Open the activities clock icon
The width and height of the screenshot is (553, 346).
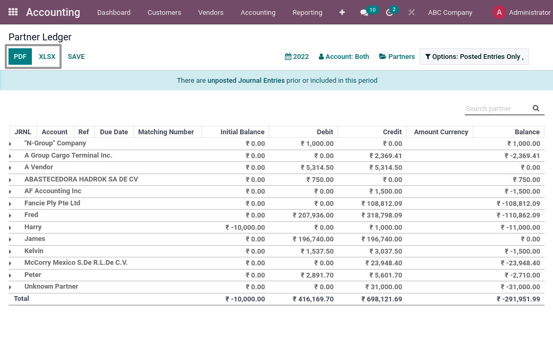pyautogui.click(x=389, y=12)
